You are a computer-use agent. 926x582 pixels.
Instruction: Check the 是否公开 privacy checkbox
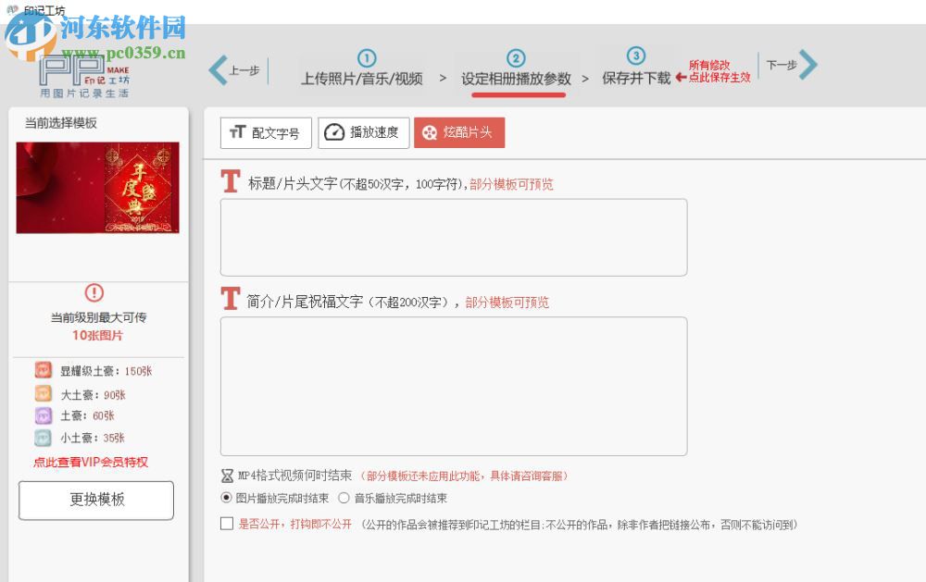[x=226, y=523]
